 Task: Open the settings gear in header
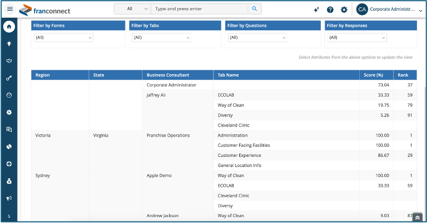click(344, 10)
